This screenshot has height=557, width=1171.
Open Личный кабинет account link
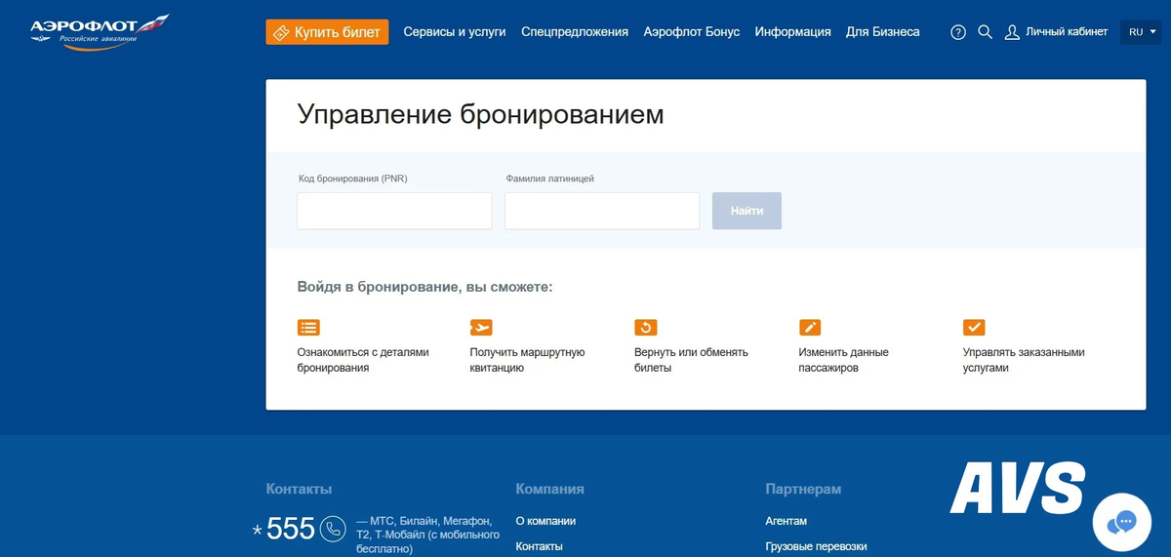coord(1056,32)
